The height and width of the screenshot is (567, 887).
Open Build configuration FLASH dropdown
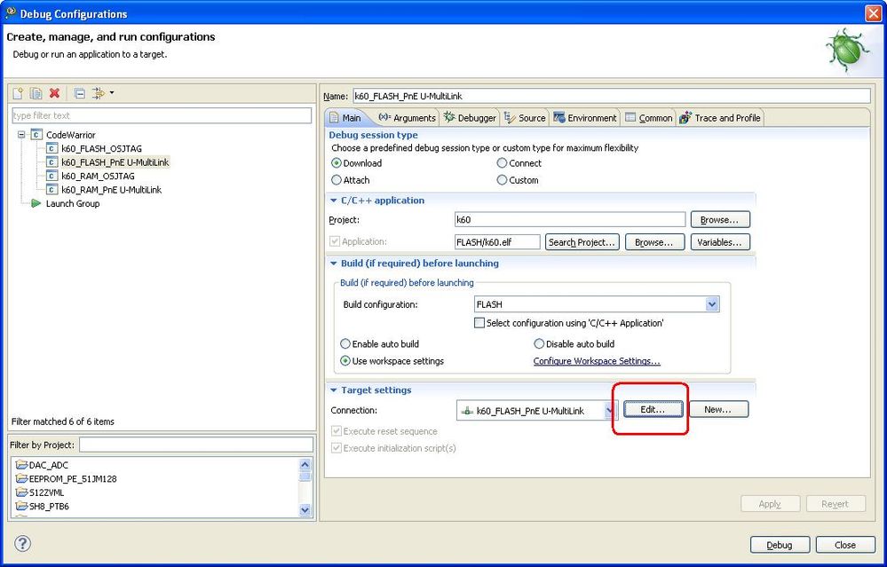712,304
